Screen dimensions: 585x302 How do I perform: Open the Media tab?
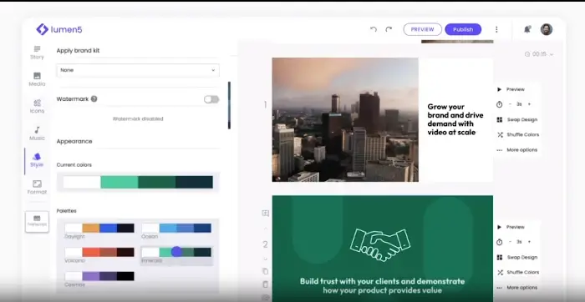point(37,79)
